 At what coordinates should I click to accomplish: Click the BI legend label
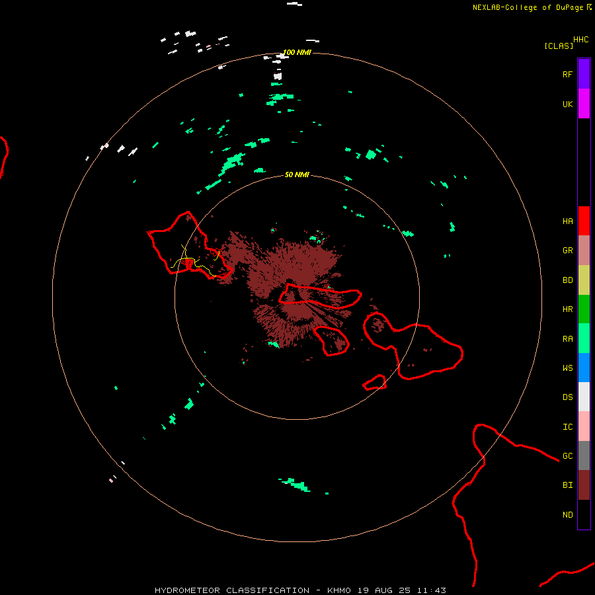point(567,485)
